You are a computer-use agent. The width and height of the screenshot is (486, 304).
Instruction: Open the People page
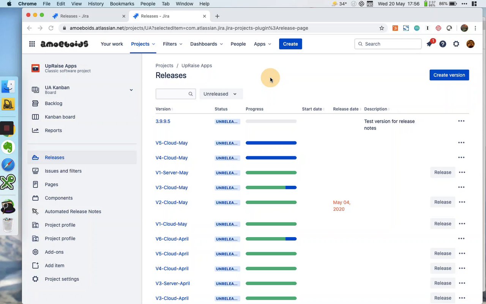click(x=238, y=44)
